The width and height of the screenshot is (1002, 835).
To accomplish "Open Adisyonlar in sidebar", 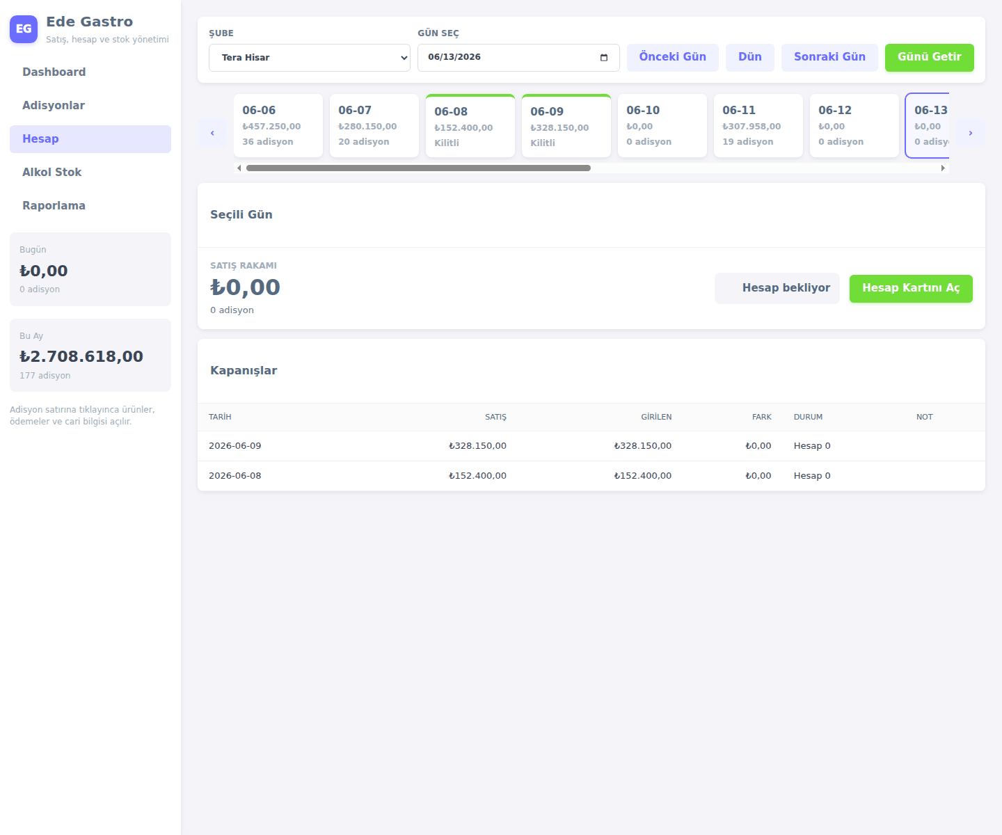I will (90, 106).
